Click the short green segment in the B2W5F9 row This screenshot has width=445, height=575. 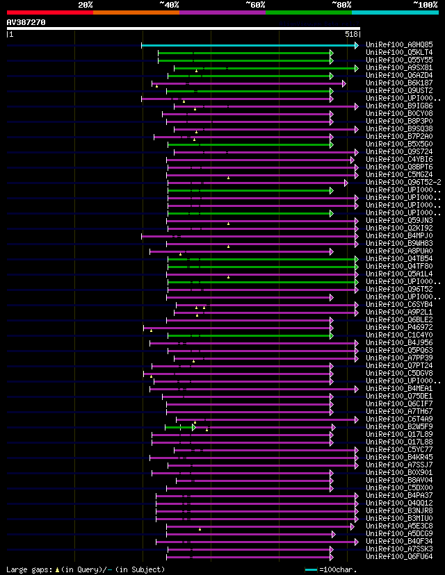tap(179, 427)
